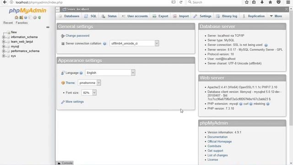Viewport: 293px width, 165px height.
Task: Click New to create database
Action: pyautogui.click(x=14, y=32)
